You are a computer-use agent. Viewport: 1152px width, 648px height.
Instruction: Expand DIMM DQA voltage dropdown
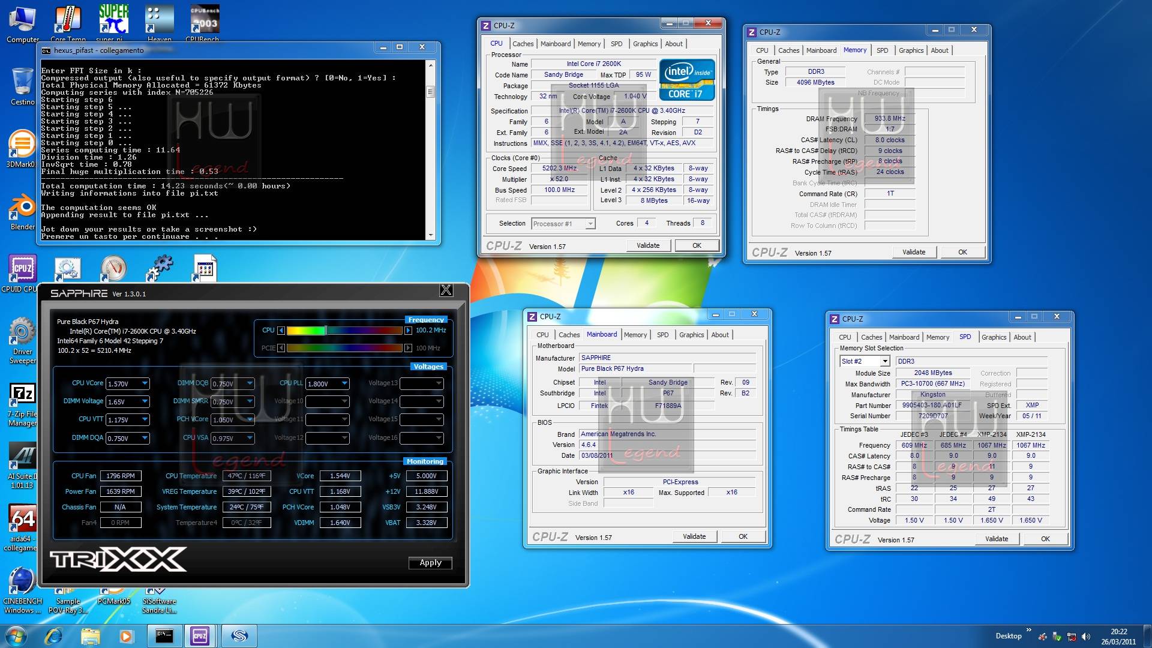(145, 439)
